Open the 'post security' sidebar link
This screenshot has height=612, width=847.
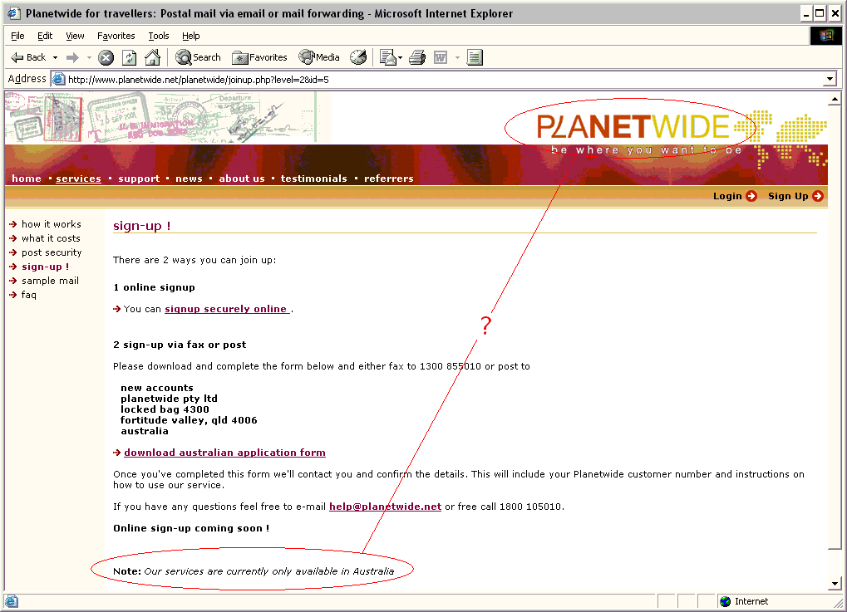[x=52, y=252]
